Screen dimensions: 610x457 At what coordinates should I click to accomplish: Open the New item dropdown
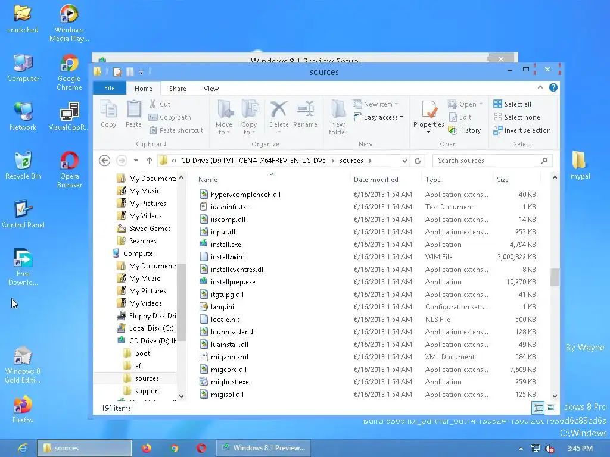[x=376, y=104]
